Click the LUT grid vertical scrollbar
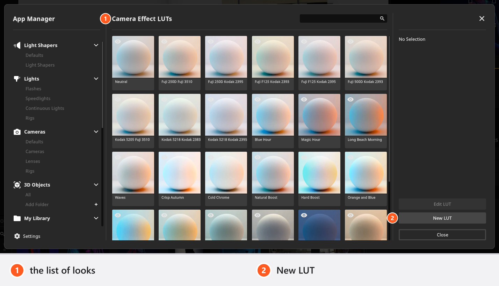 point(389,109)
